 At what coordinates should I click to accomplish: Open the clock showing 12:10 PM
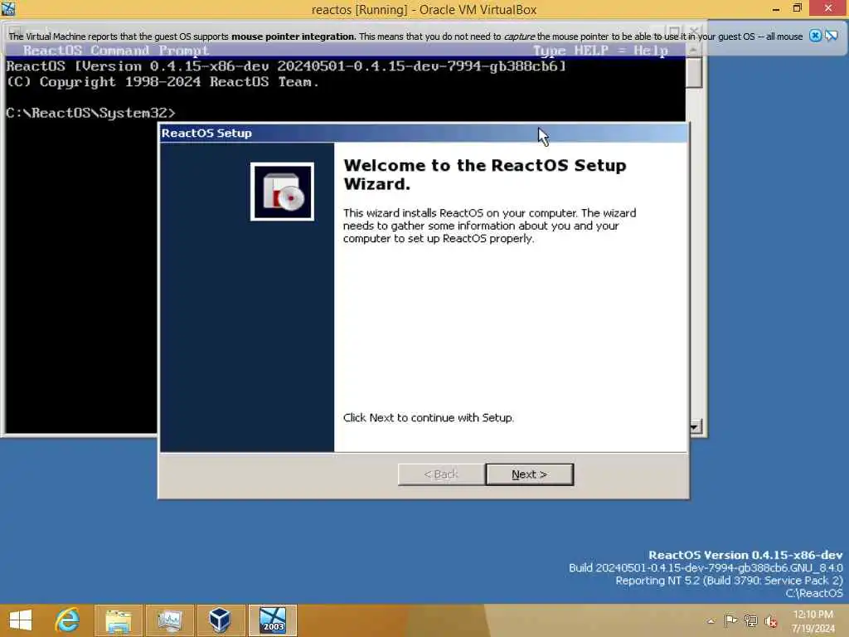click(x=813, y=621)
